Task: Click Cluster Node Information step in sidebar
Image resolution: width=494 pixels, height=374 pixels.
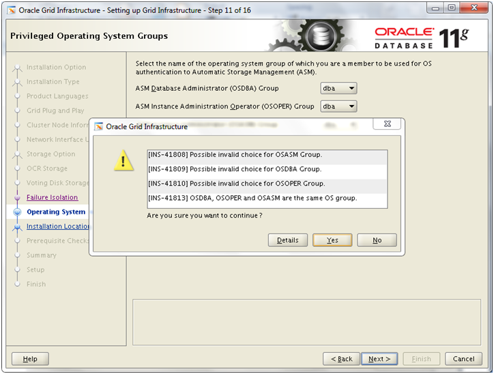Action: click(x=57, y=125)
